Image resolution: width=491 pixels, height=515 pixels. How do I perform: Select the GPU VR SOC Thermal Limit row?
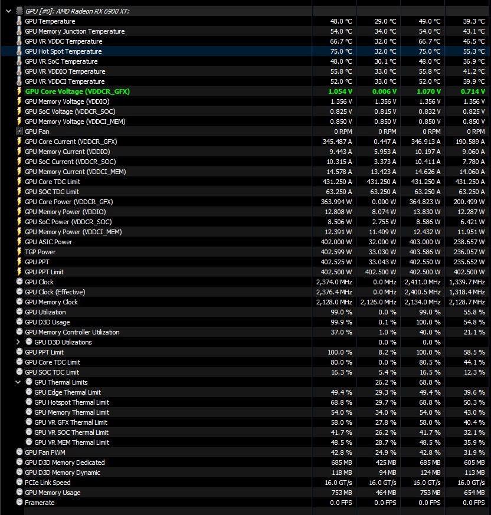coord(245,432)
